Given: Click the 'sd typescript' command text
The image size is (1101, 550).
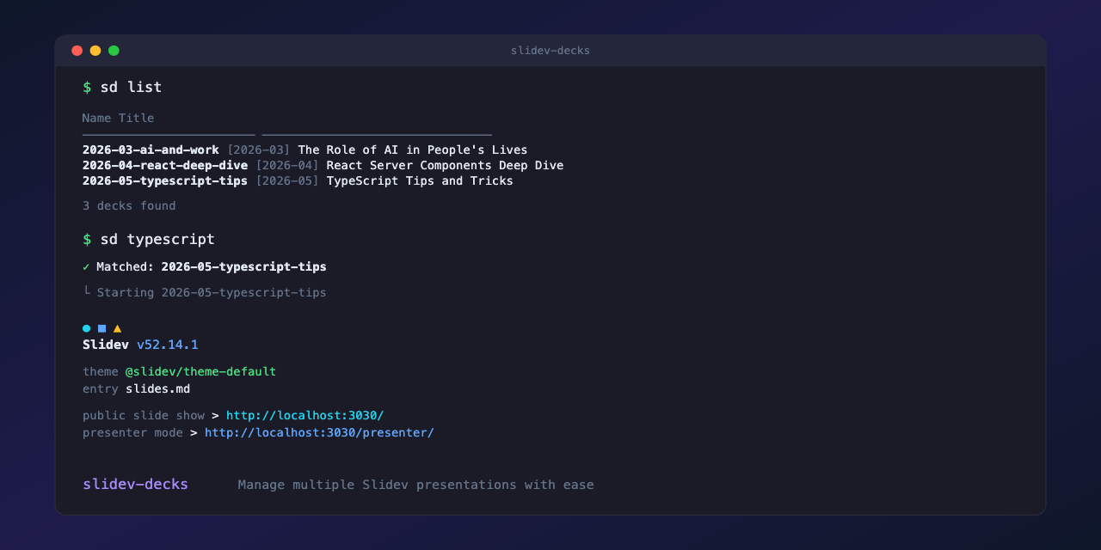Looking at the screenshot, I should pos(157,239).
